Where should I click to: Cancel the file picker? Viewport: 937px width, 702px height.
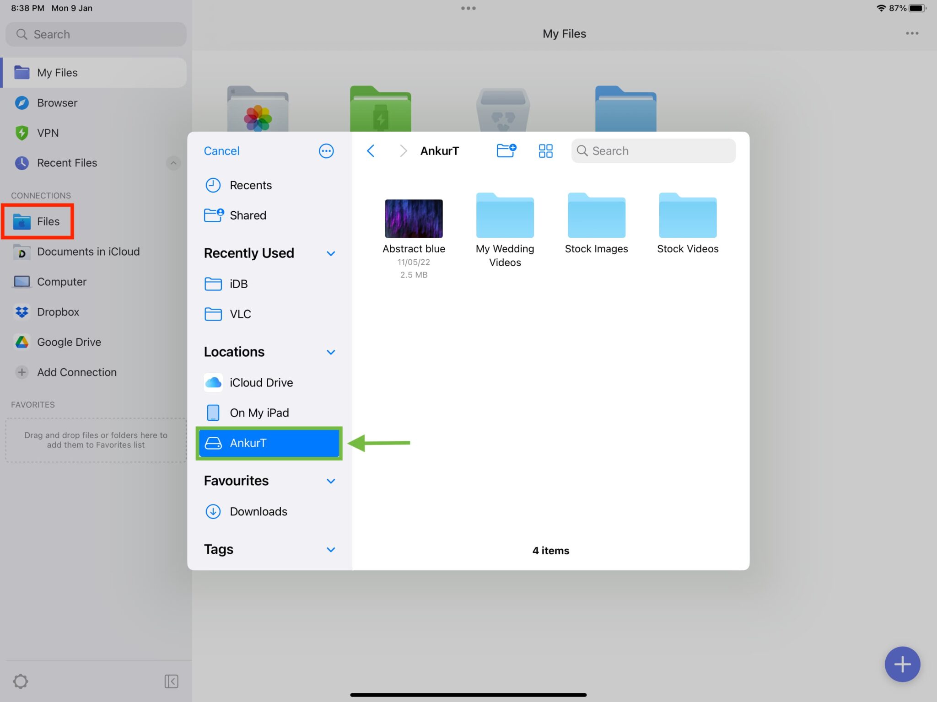coord(221,151)
